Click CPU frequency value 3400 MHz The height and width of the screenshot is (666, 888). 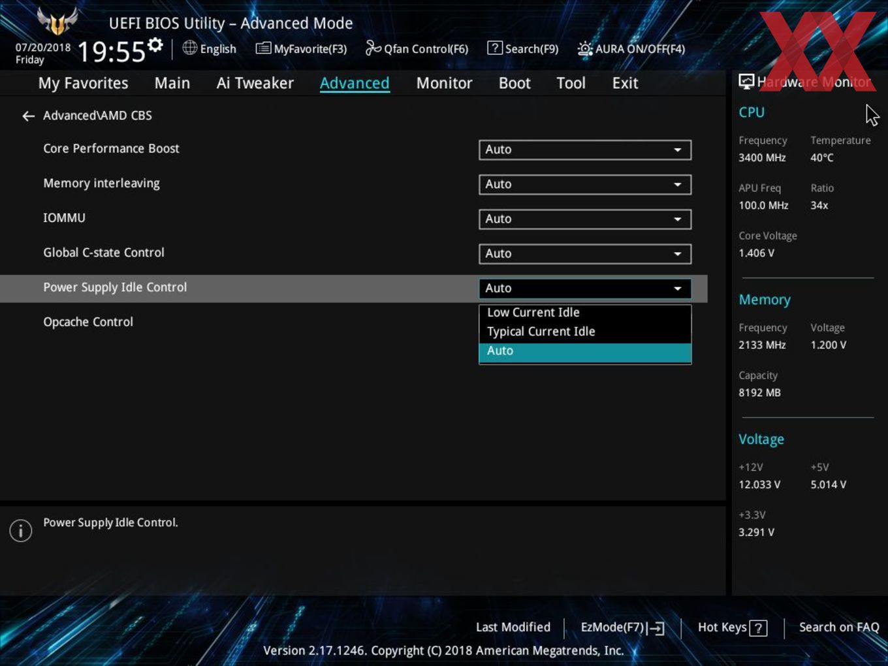[762, 158]
